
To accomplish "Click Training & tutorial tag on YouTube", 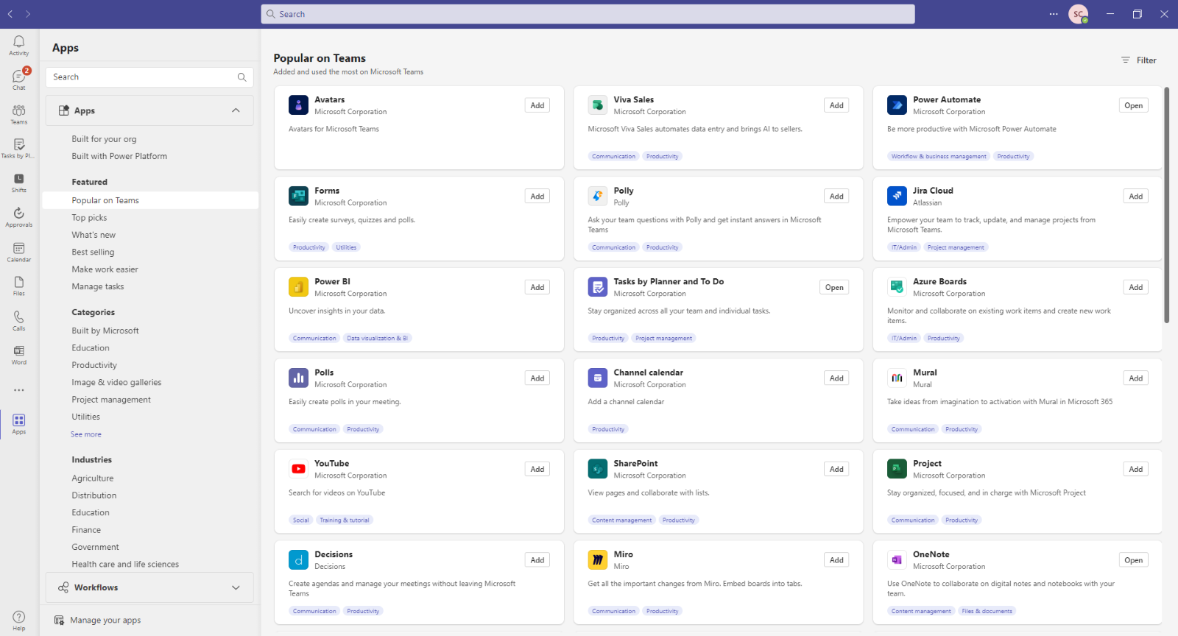I will pos(345,520).
